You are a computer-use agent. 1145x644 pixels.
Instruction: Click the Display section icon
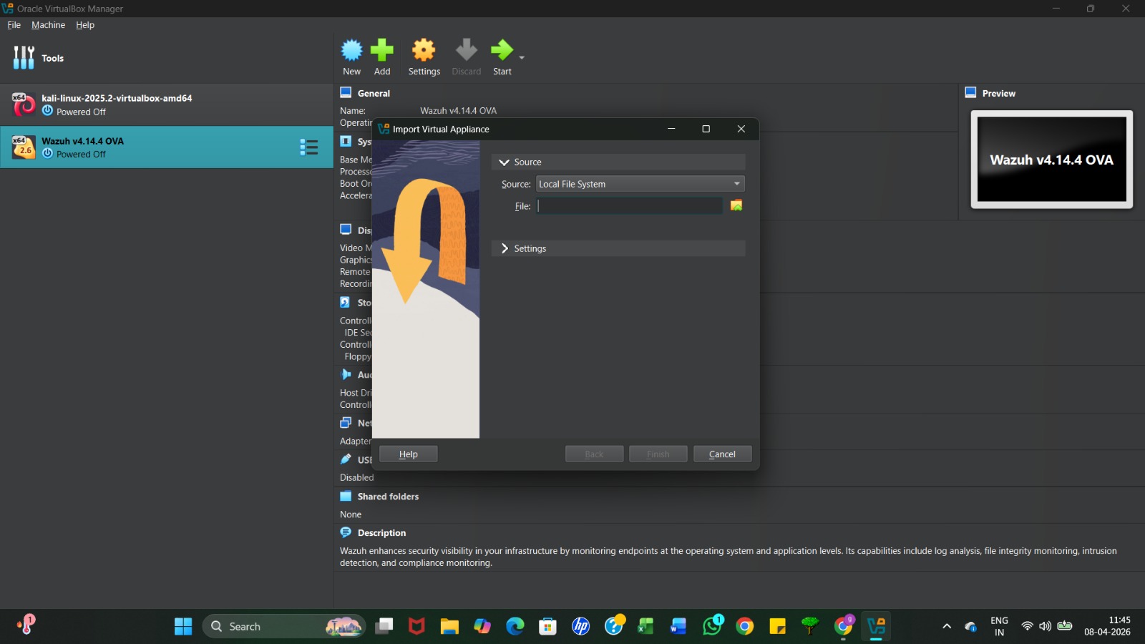[x=346, y=230]
